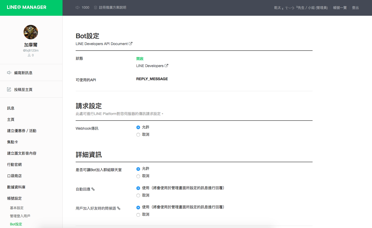Click the Bot設定 page heading
The width and height of the screenshot is (372, 228).
87,36
